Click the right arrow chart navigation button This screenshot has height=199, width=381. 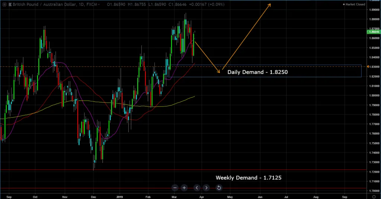tap(206, 188)
